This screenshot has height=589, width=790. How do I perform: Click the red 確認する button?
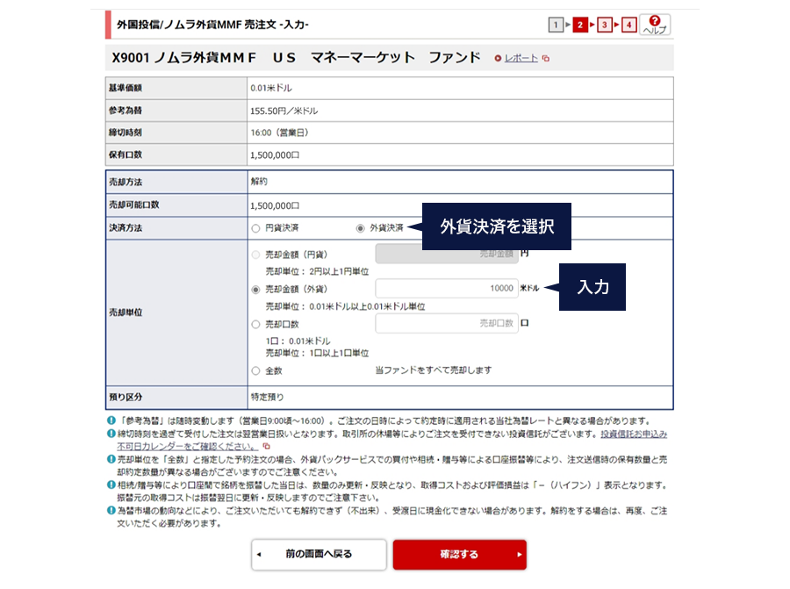click(x=459, y=554)
